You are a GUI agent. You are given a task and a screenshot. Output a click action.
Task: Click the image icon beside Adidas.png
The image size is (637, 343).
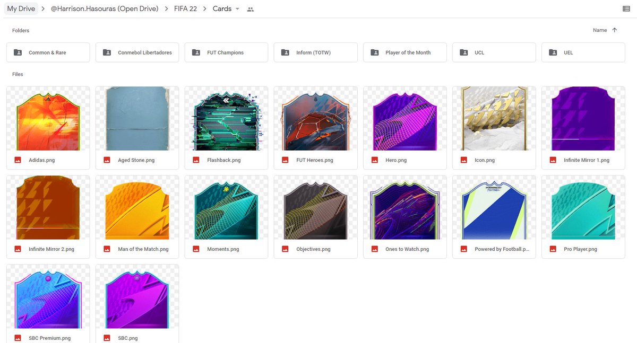click(18, 160)
